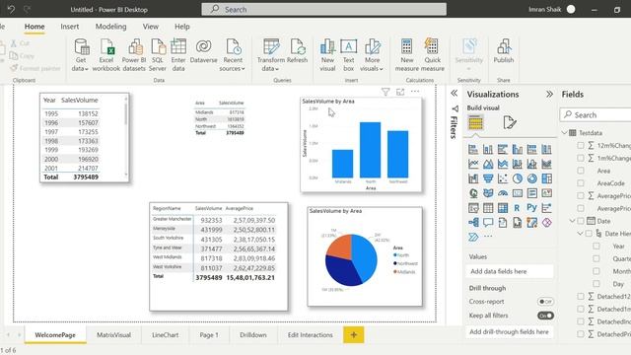The width and height of the screenshot is (631, 355).
Task: Select the Ribbon chart visual
Action: tap(546, 164)
